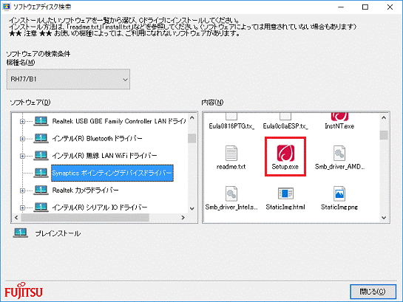This screenshot has height=302, width=403.
Task: Click the Realtek camera driver computer icon
Action: 41,190
